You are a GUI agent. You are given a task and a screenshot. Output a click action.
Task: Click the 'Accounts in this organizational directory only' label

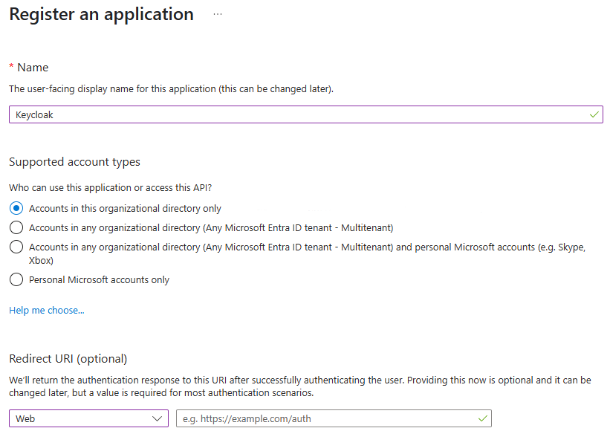[x=125, y=209]
